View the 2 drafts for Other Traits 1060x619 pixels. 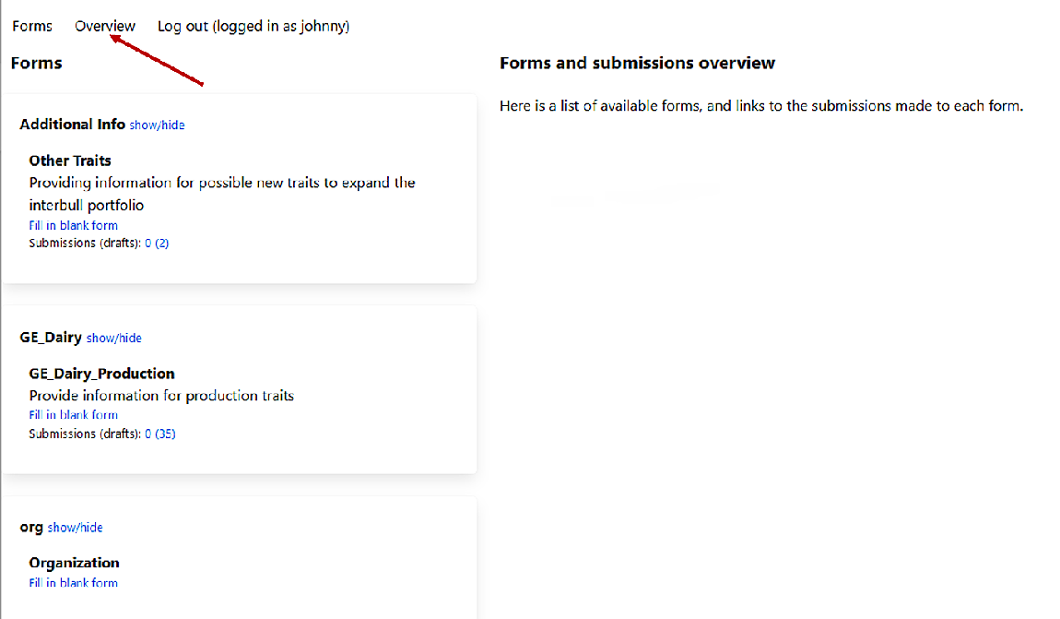tap(162, 244)
